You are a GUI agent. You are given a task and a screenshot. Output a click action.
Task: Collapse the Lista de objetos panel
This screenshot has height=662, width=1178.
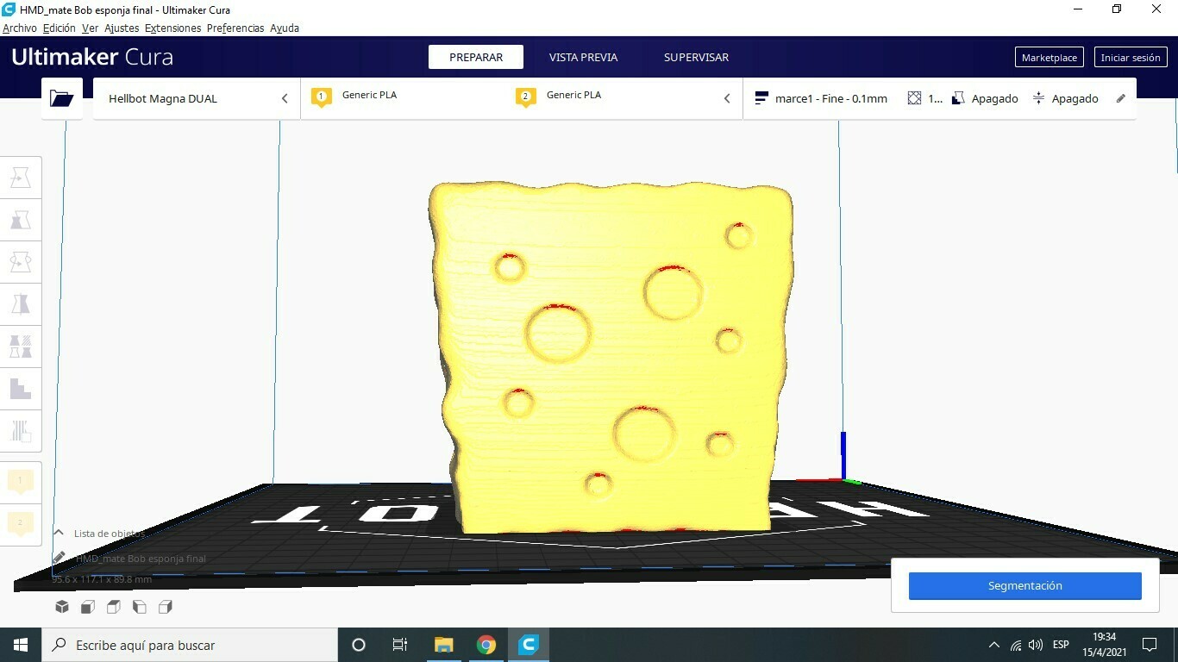(x=59, y=533)
